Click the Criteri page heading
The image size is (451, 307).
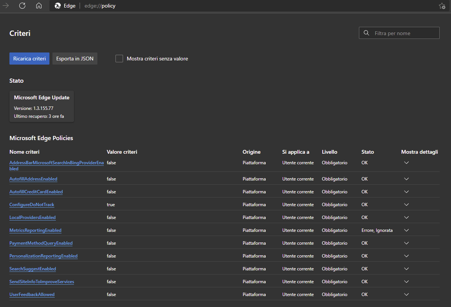click(20, 33)
